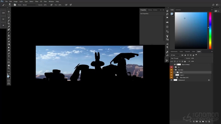Expand the CC layer group
This screenshot has height=124, width=221.
(174, 67)
